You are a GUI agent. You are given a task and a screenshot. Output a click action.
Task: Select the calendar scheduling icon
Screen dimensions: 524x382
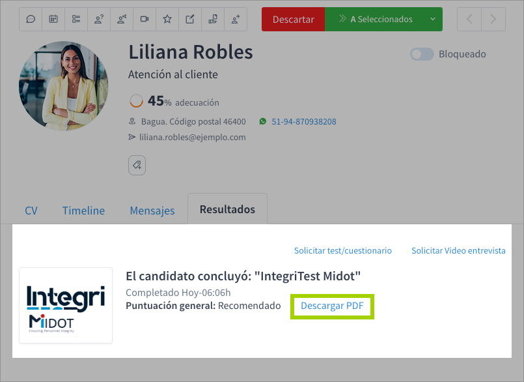point(53,20)
